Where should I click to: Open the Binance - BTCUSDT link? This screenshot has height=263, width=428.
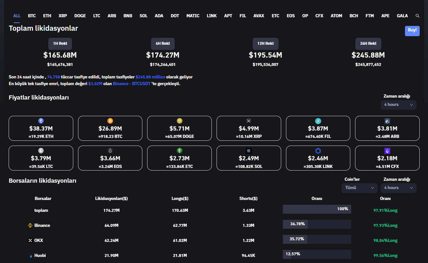131,84
